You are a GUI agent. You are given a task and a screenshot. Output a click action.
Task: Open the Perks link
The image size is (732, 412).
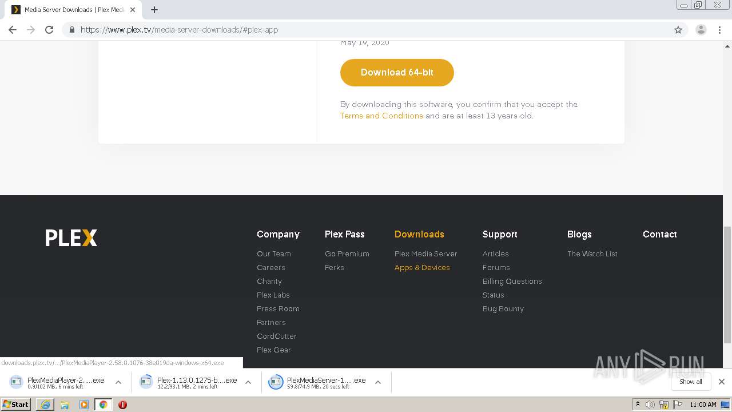tap(335, 267)
